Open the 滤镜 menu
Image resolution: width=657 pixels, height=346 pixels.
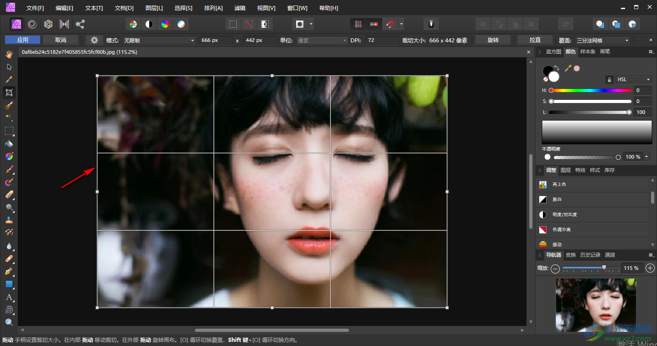(x=240, y=8)
